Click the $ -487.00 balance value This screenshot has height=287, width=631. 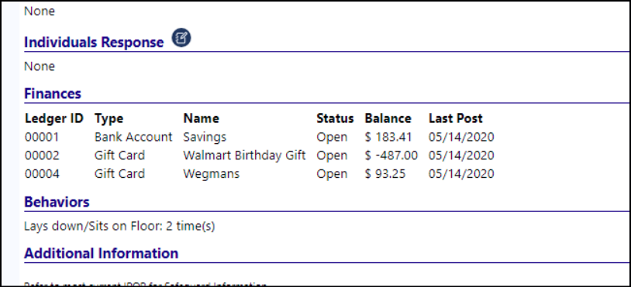(x=391, y=155)
